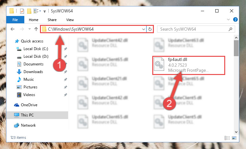The width and height of the screenshot is (246, 149).
Task: Expand address bar history dropdown
Action: 143,29
